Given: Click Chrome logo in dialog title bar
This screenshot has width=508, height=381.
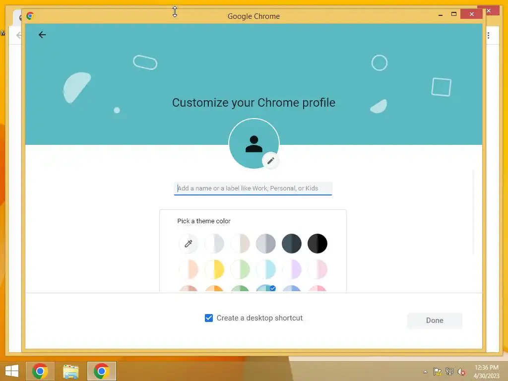Looking at the screenshot, I should click(x=30, y=16).
